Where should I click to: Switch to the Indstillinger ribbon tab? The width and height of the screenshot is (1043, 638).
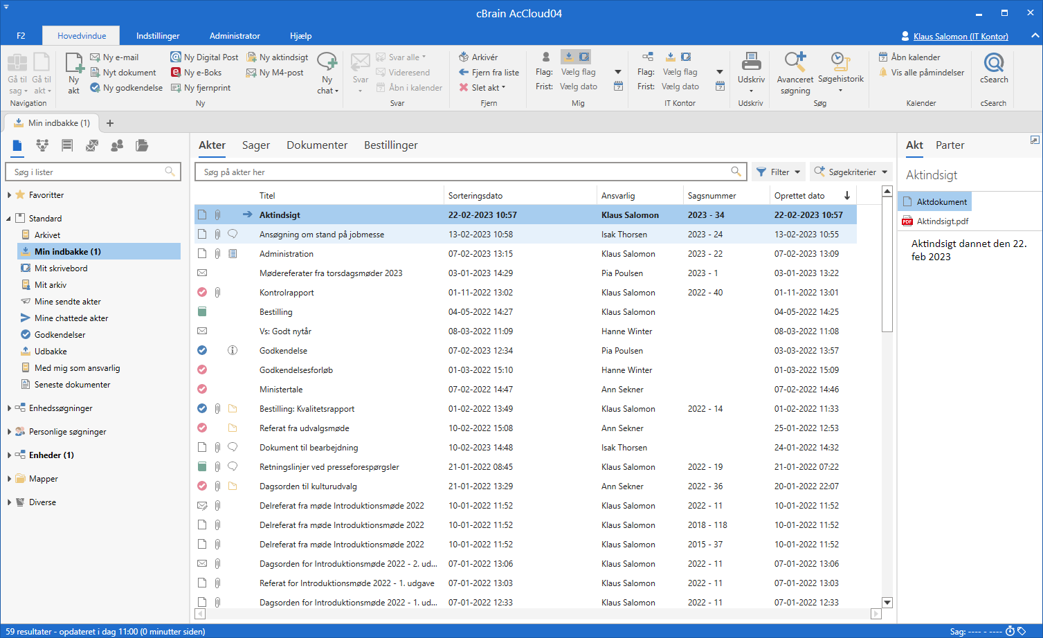point(158,36)
